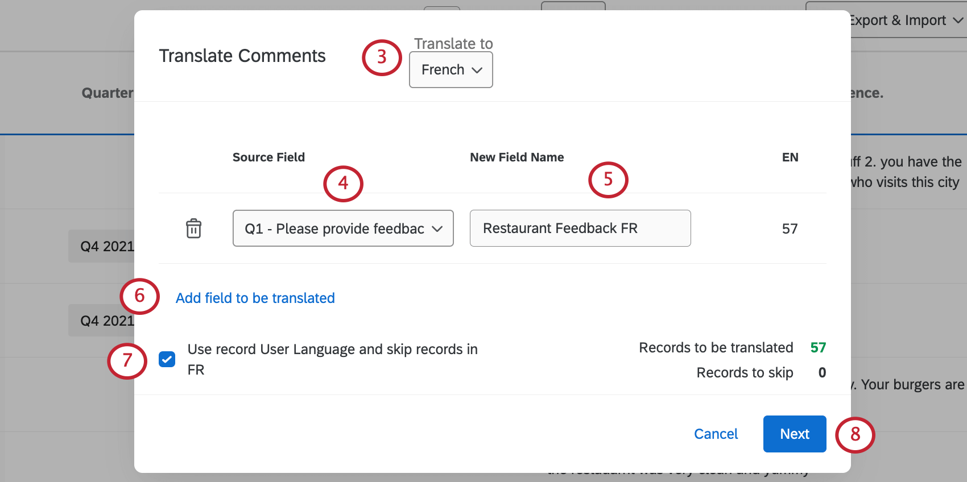This screenshot has height=482, width=967.
Task: Click the red step 8 marker
Action: tap(855, 435)
